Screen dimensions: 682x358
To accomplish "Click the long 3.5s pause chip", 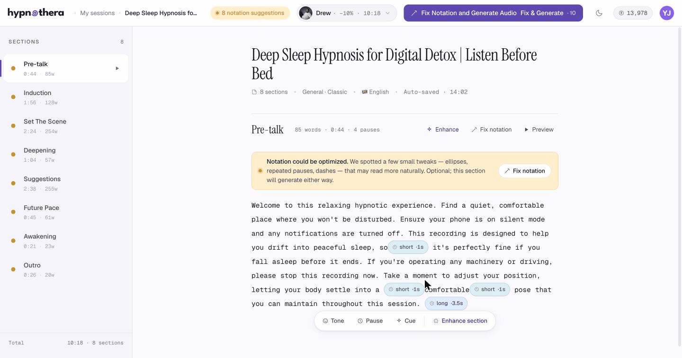I will 446,304.
